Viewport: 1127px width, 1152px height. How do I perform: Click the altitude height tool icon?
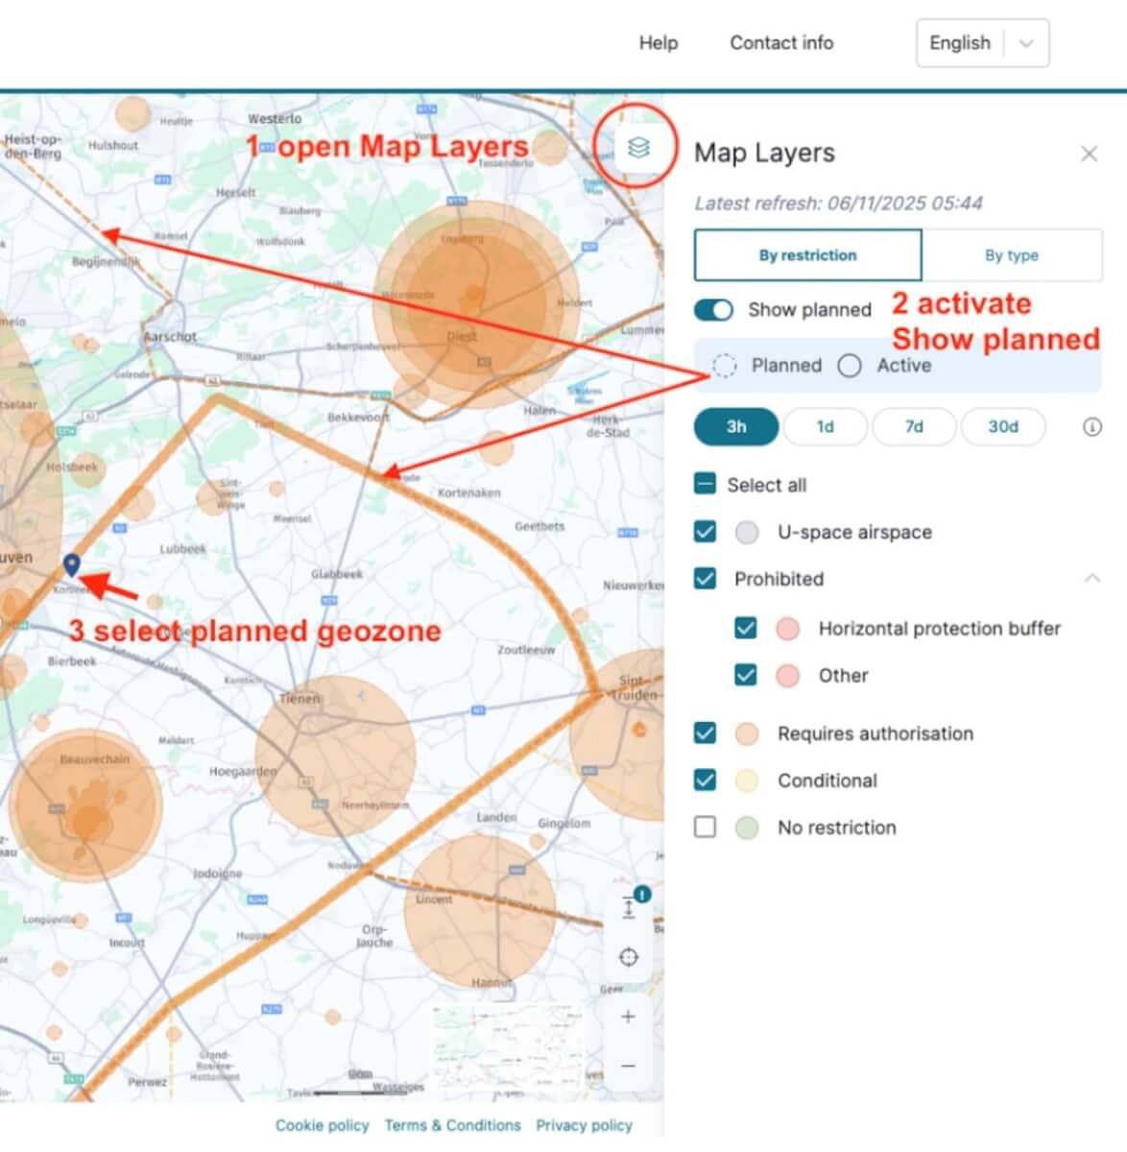pos(629,906)
